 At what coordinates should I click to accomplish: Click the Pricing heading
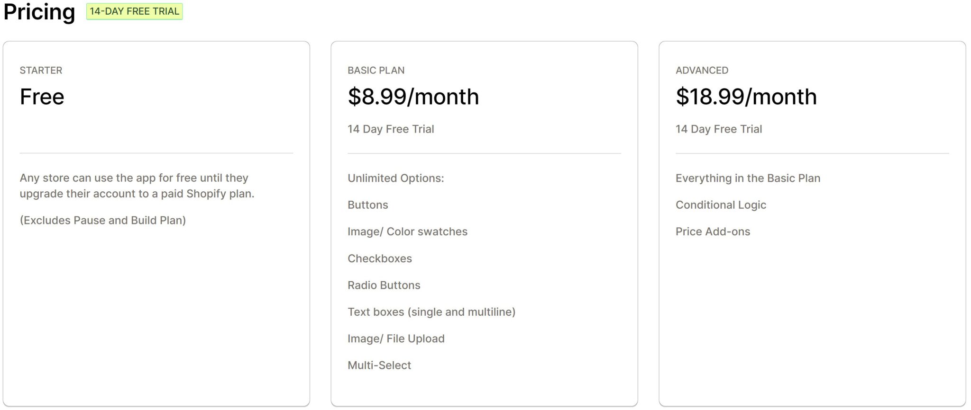(39, 12)
